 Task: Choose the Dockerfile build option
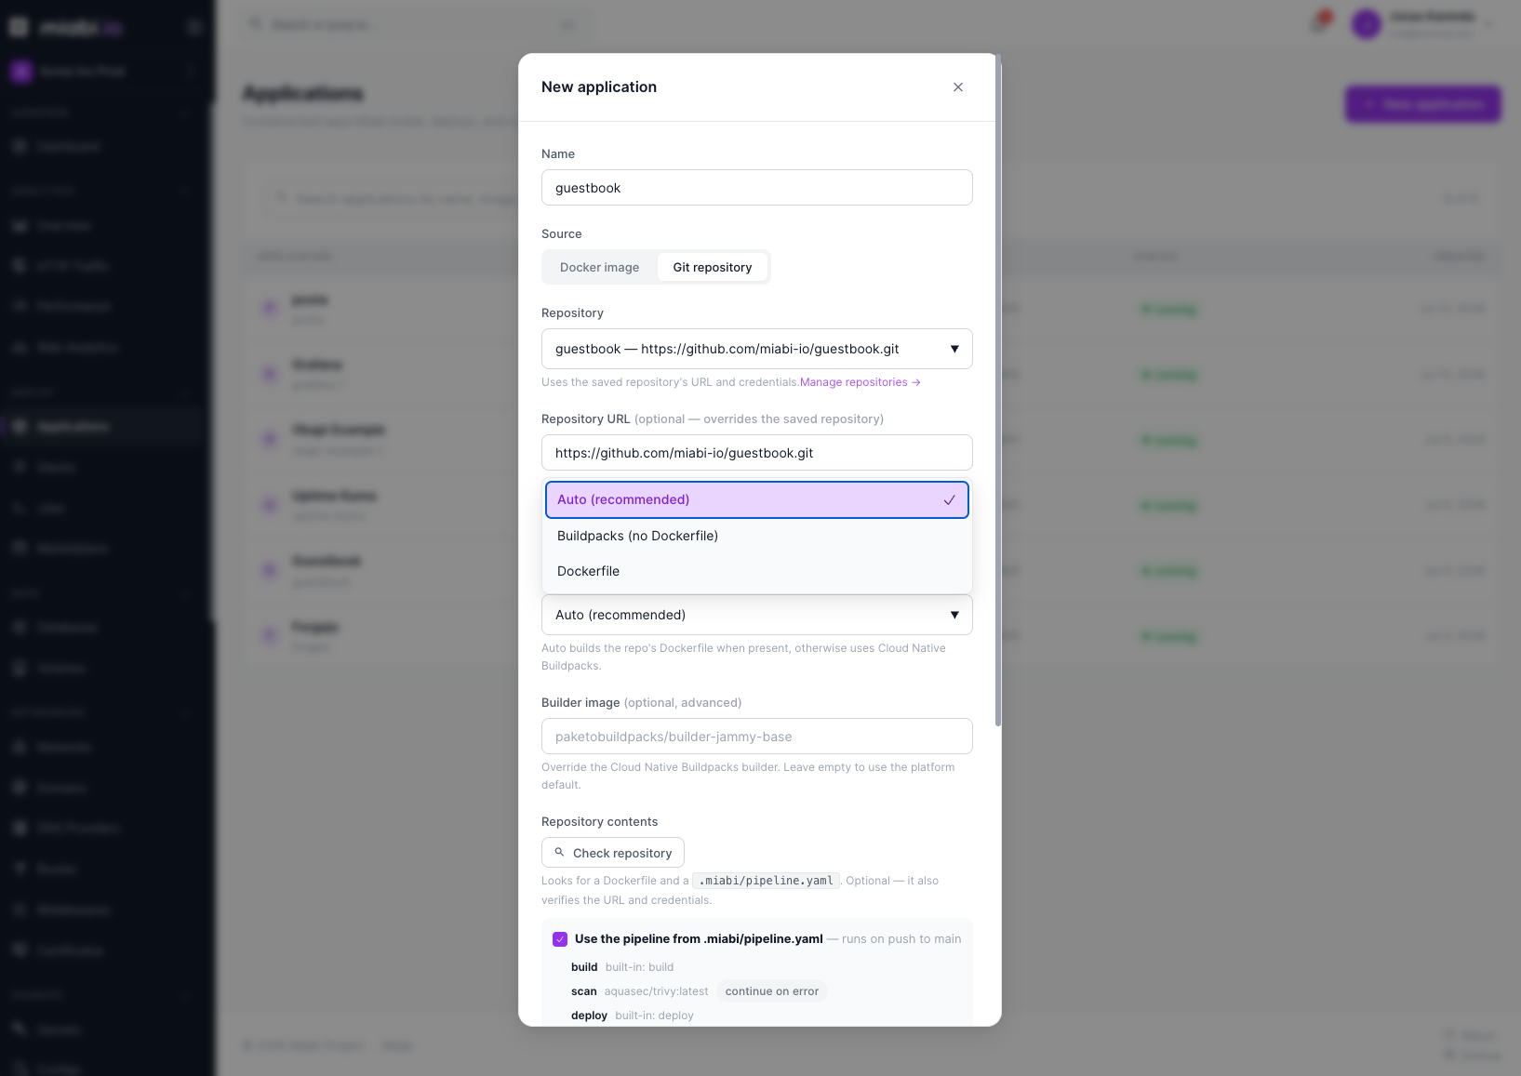click(757, 571)
